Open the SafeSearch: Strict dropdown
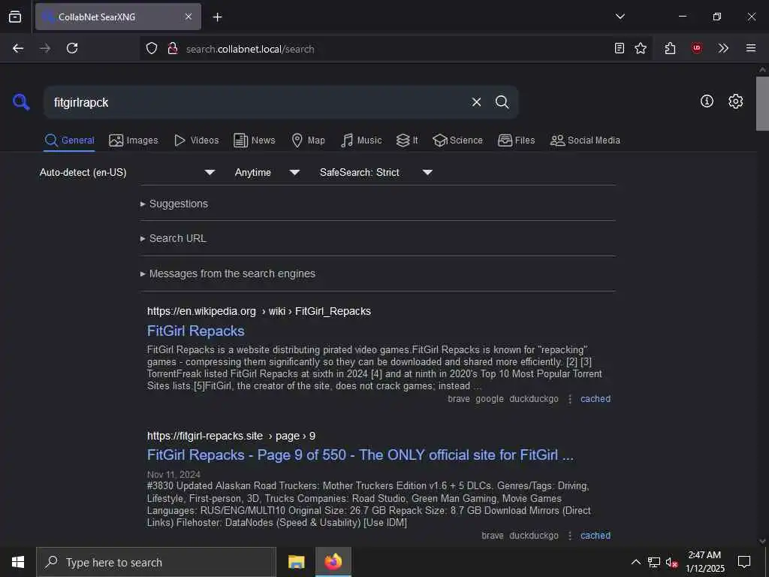This screenshot has height=577, width=769. click(375, 172)
